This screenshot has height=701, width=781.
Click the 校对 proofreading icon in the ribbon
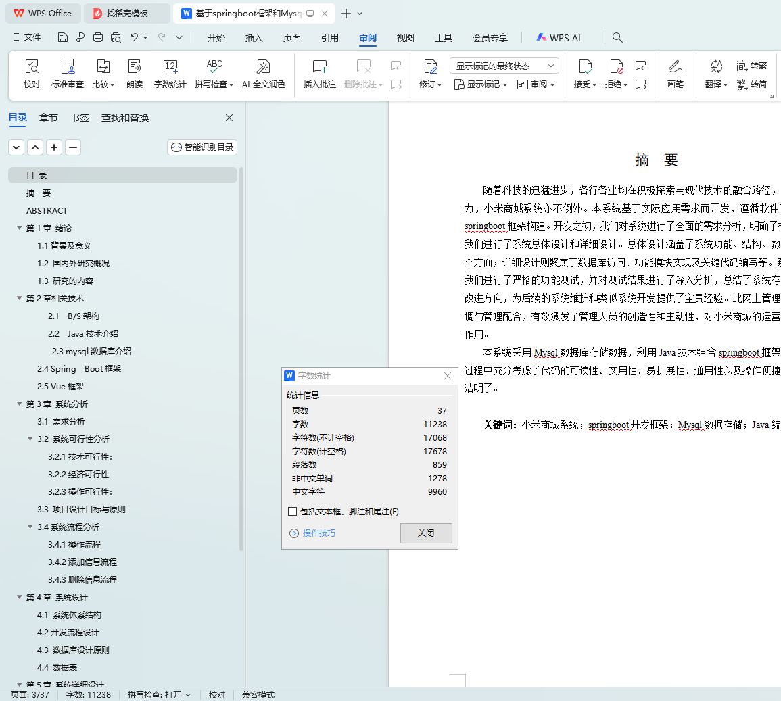32,74
